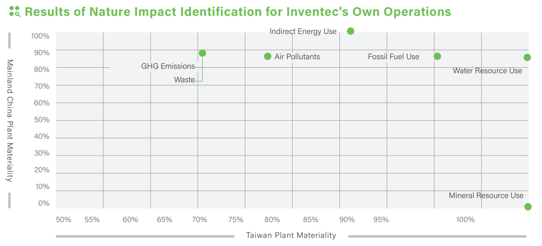Select the Air Pollutants green dot
542x246 pixels.
[268, 57]
